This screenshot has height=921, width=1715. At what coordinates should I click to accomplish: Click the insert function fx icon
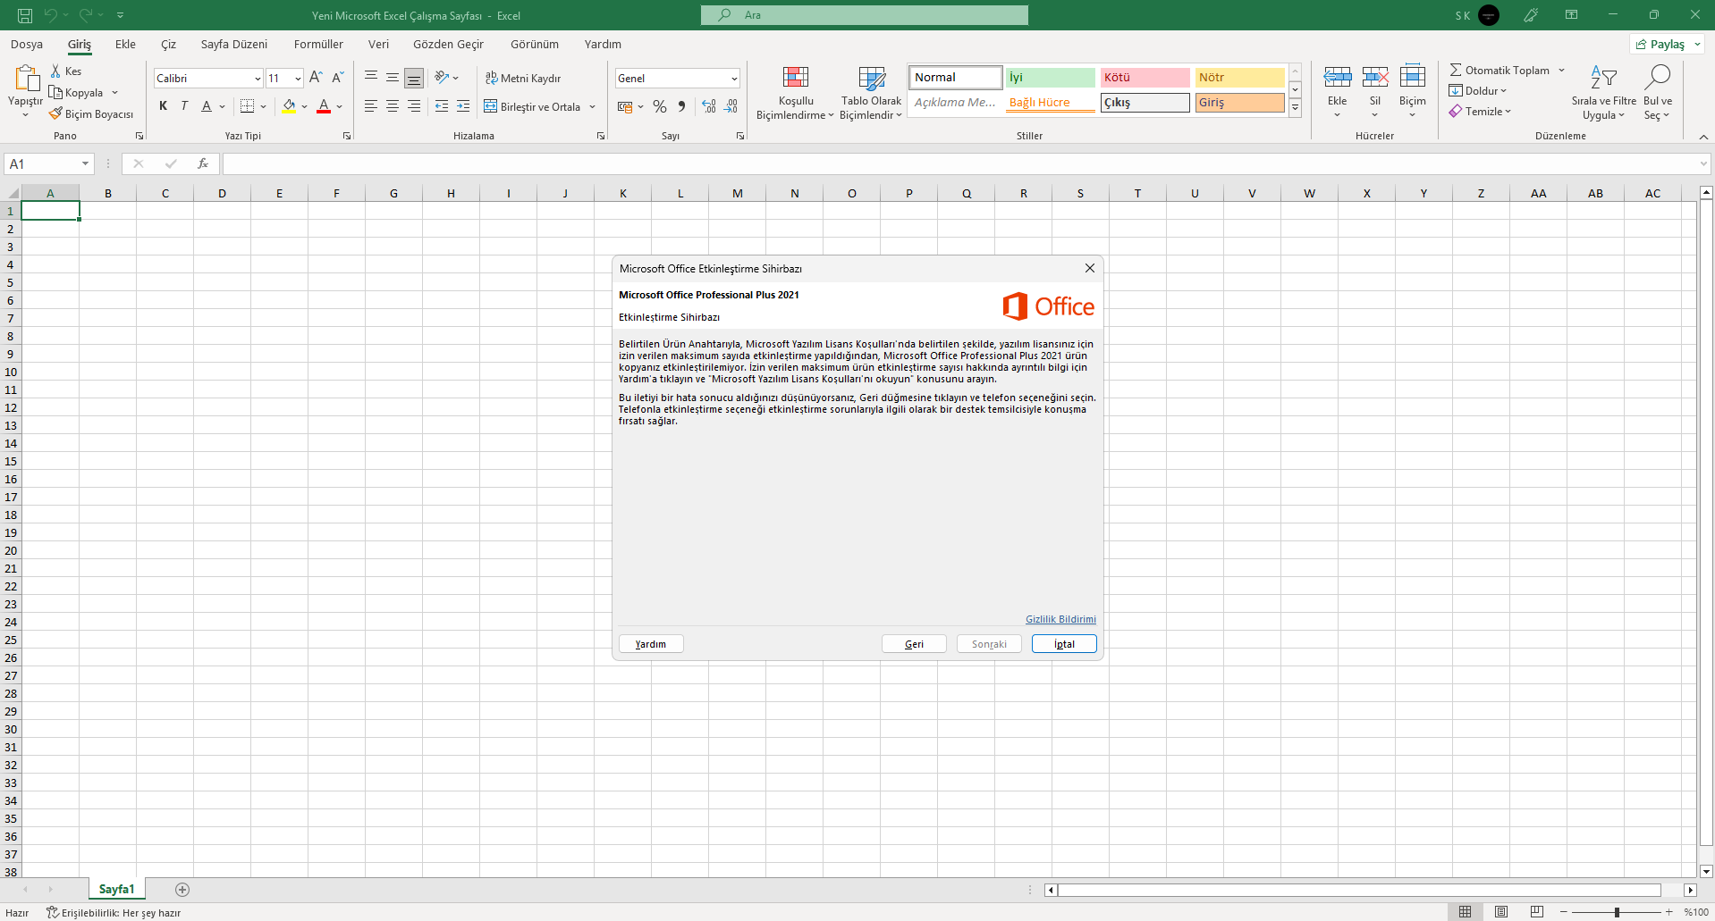coord(203,163)
